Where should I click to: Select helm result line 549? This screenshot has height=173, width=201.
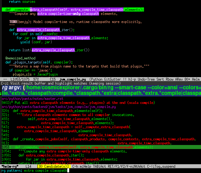click(x=67, y=135)
